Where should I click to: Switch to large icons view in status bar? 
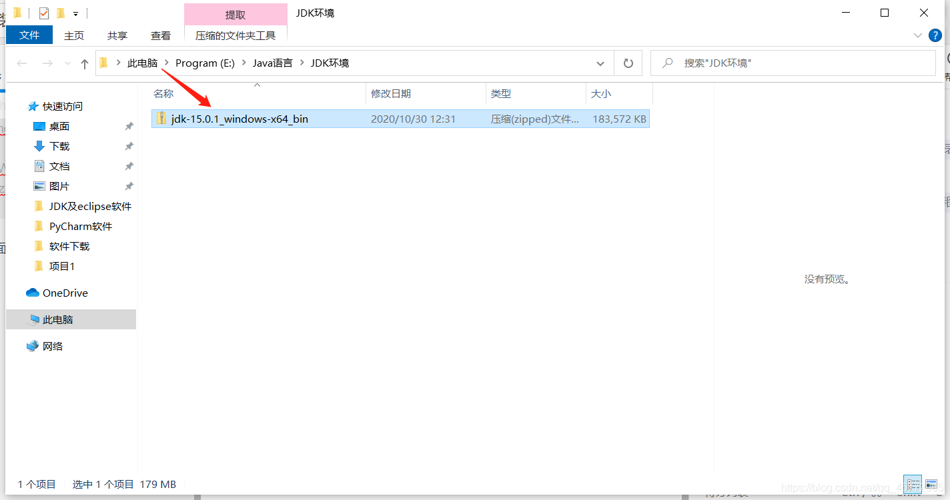point(931,485)
